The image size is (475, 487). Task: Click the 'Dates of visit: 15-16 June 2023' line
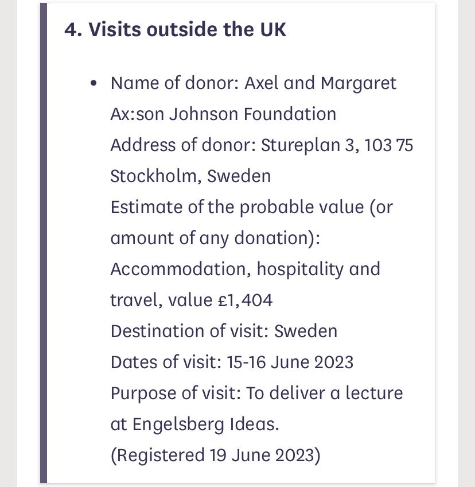(x=232, y=362)
